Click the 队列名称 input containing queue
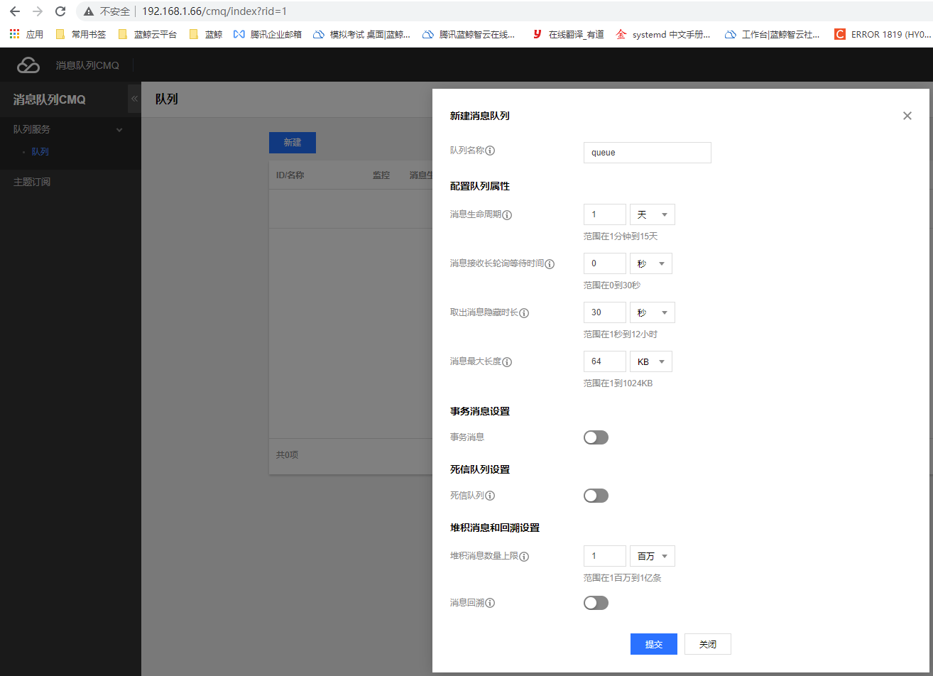 647,153
